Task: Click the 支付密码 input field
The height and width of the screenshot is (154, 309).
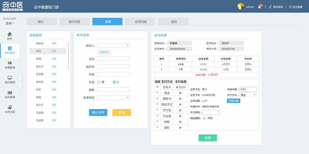Action: click(x=211, y=112)
